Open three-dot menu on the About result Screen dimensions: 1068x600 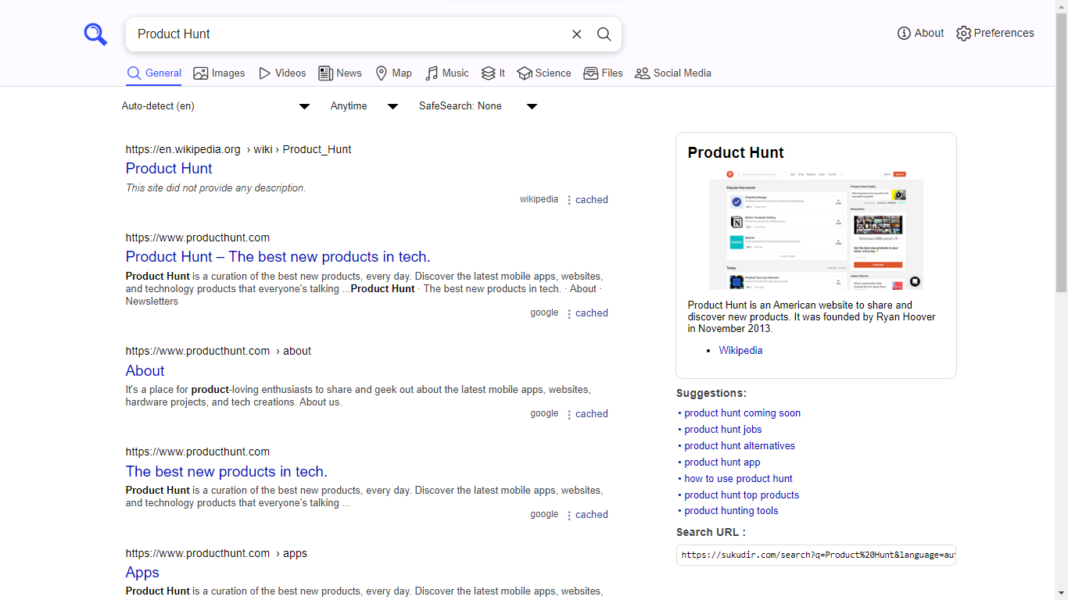point(568,414)
